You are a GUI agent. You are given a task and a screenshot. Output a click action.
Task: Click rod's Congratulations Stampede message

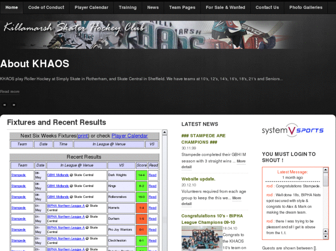[293, 186]
